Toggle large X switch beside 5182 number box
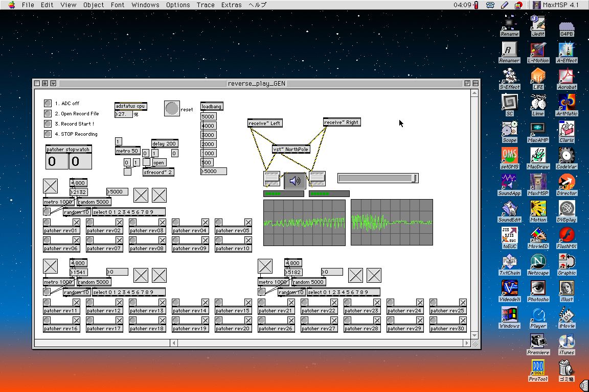 click(265, 266)
